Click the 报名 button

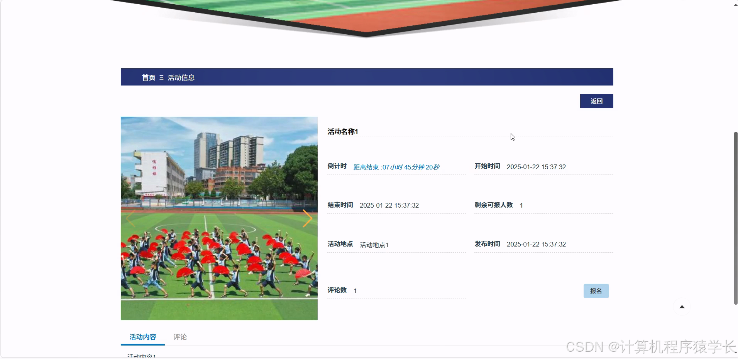coord(596,291)
